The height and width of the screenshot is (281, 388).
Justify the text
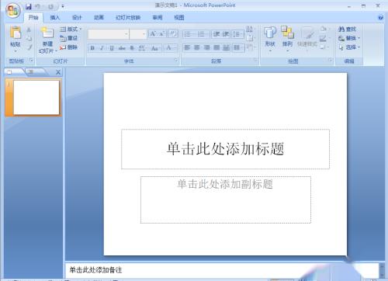[217, 47]
